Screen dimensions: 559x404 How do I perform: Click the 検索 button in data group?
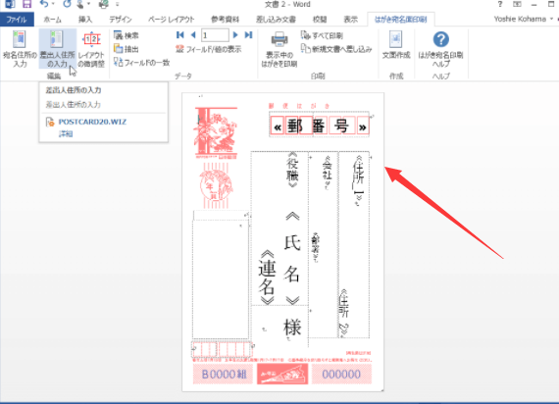tap(127, 35)
